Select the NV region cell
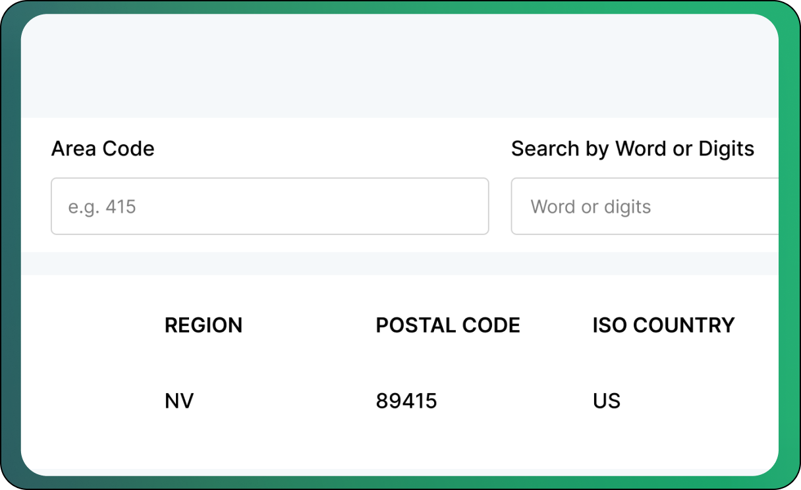 [179, 401]
